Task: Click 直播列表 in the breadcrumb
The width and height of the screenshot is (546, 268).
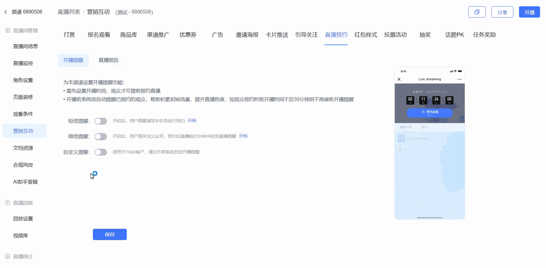Action: point(69,12)
